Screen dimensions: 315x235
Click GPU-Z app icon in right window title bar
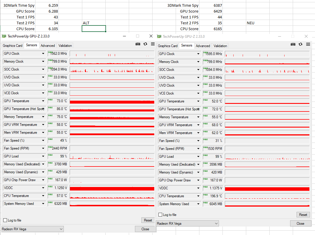click(159, 36)
